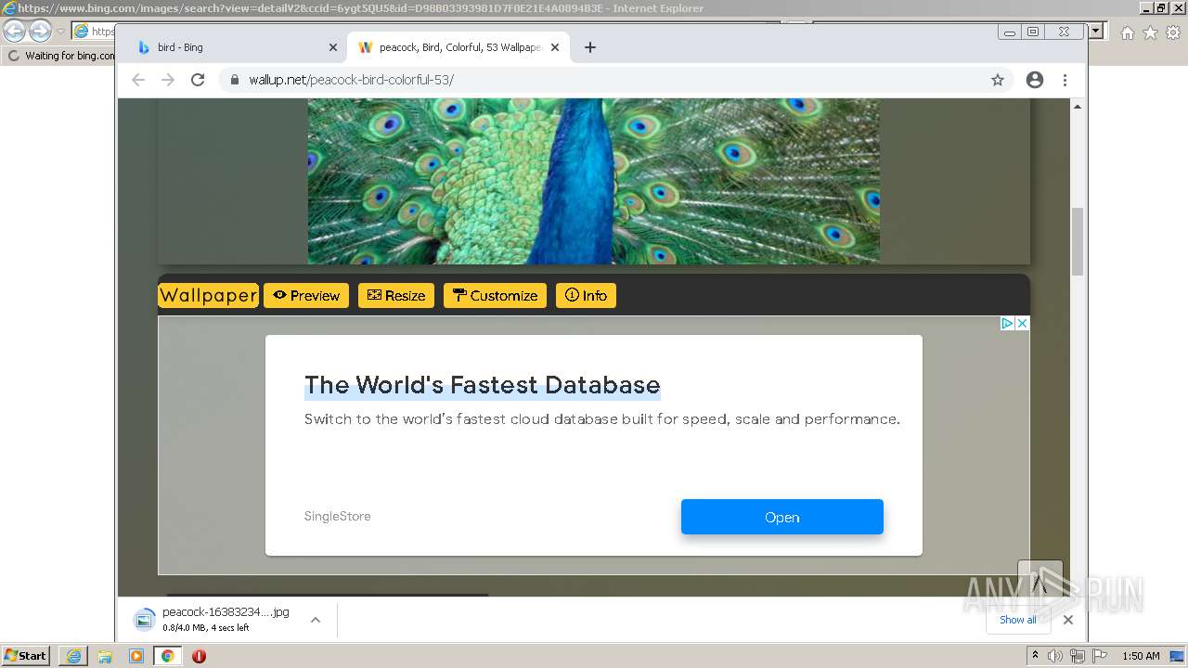Image resolution: width=1188 pixels, height=668 pixels.
Task: Click 'The World's Fastest Database' headline
Action: click(x=483, y=385)
